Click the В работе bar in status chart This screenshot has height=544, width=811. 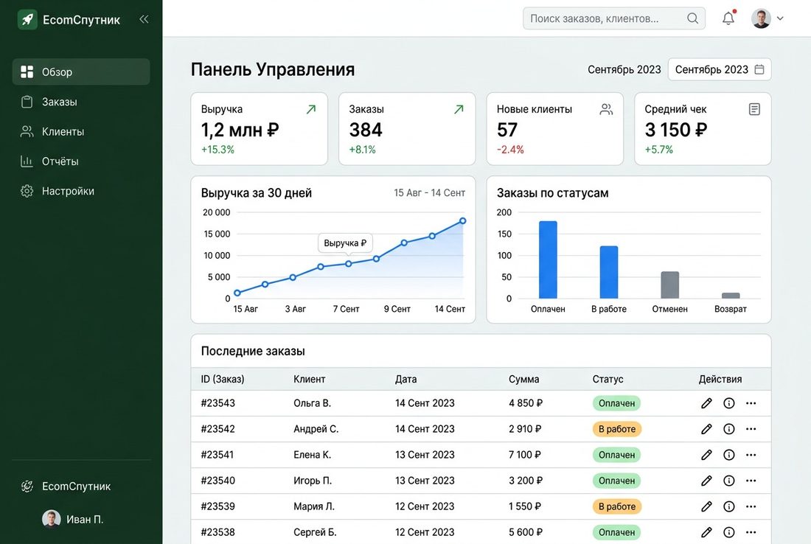(x=609, y=272)
